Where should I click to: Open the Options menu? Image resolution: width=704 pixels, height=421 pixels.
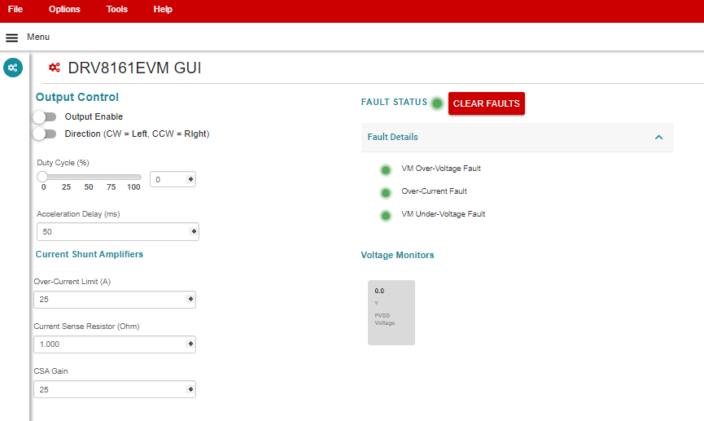point(64,10)
